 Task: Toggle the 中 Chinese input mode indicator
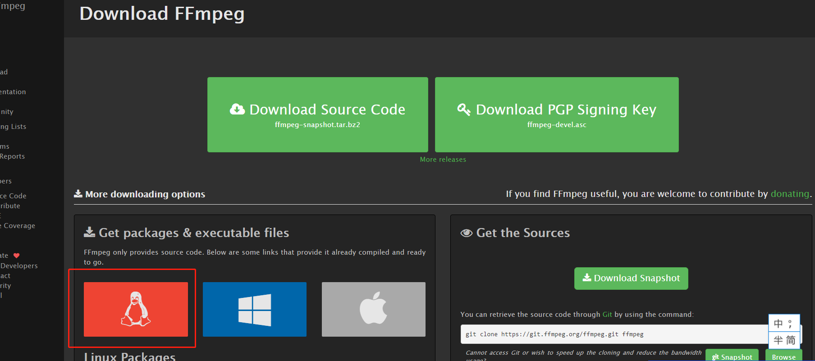pos(778,324)
